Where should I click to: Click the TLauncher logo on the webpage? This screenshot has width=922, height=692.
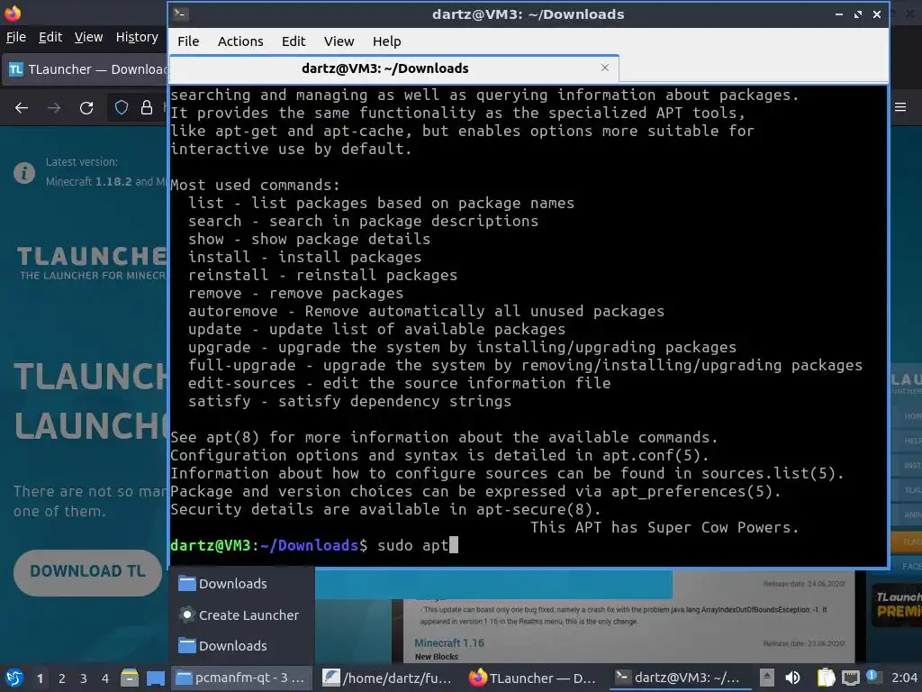tap(91, 263)
